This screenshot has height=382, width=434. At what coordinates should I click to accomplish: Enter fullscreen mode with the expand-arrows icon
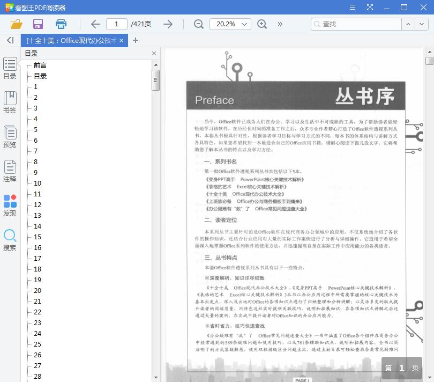[370, 7]
